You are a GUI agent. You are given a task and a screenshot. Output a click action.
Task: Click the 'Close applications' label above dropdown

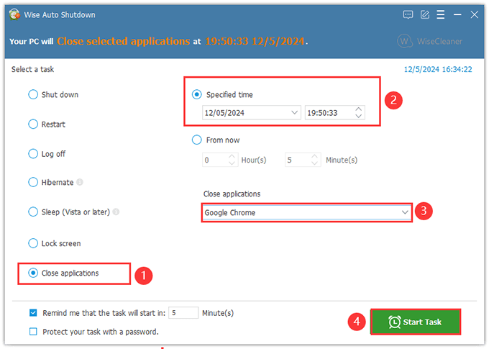click(x=232, y=194)
